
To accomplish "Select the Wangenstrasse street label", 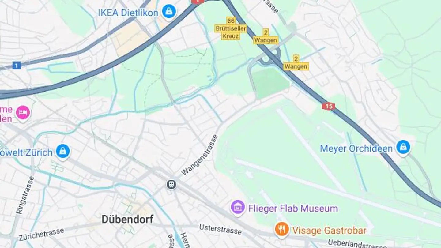I will pyautogui.click(x=200, y=155).
